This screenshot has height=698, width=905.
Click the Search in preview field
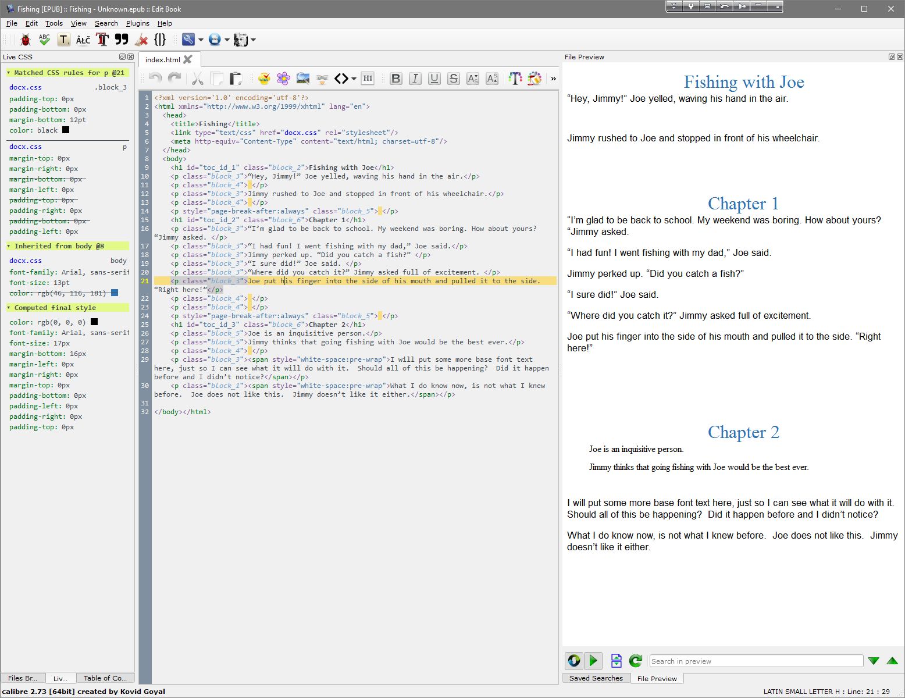tap(756, 661)
